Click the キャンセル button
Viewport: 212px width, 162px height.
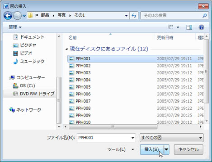click(x=188, y=149)
